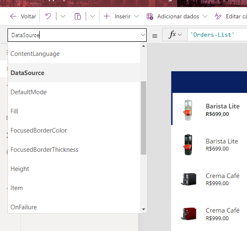Click the bold Barista Lite title
Screen dimensions: 247x231
click(x=223, y=106)
